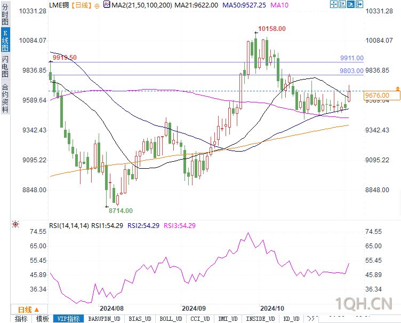Click the crosshair cursor icon in top toolbar

pyautogui.click(x=333, y=4)
